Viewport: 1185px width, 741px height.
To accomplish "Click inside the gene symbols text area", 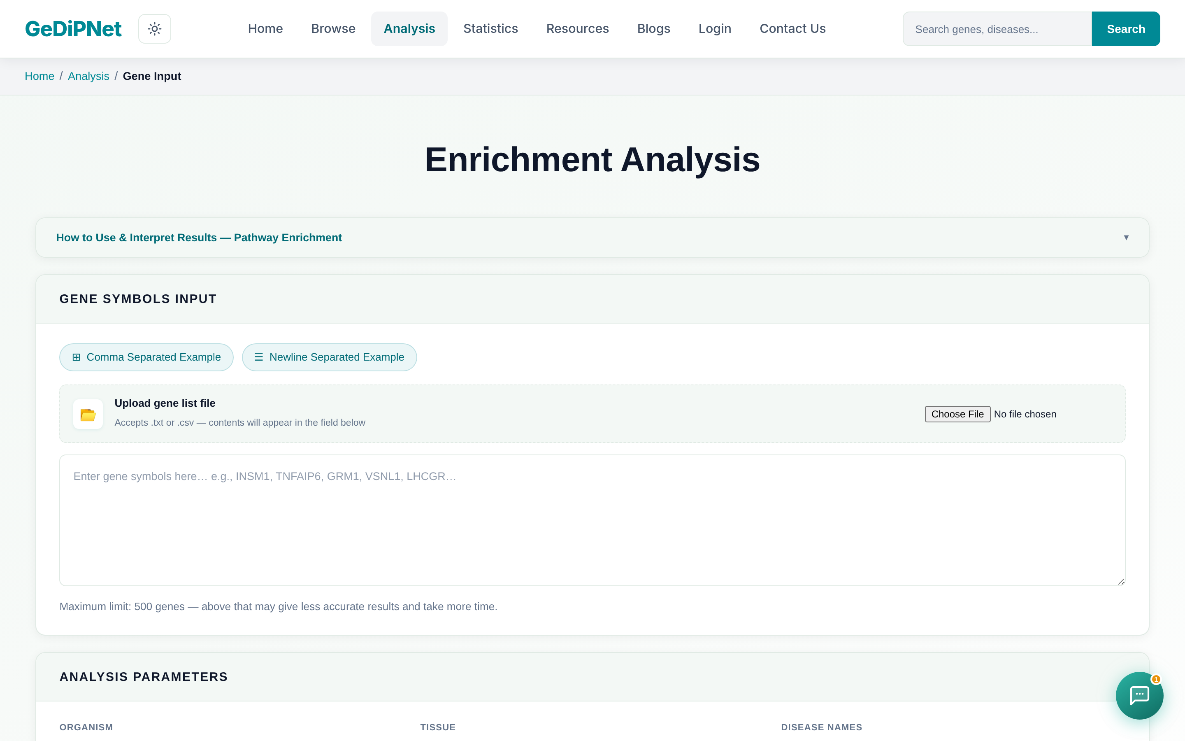I will pos(592,520).
